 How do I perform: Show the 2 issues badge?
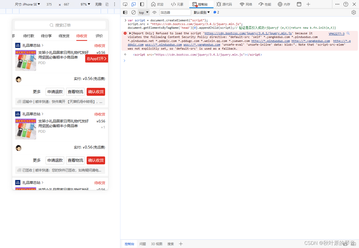click(x=216, y=12)
